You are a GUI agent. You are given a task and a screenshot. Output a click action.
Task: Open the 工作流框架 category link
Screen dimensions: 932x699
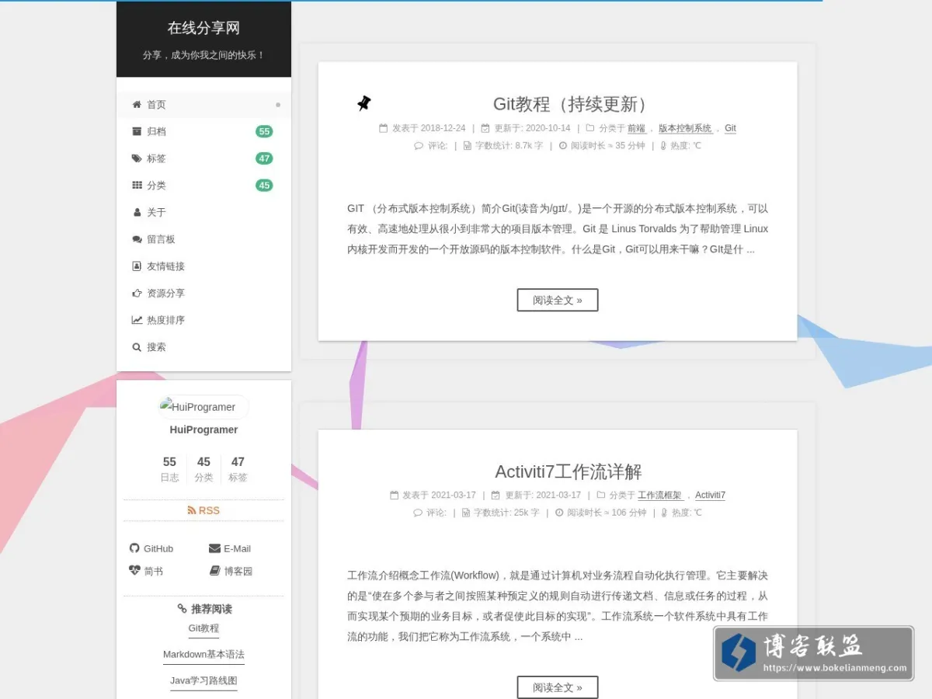click(659, 495)
